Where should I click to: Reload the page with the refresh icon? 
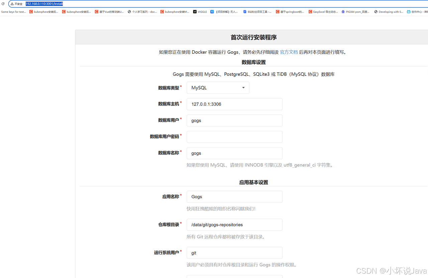(3, 4)
